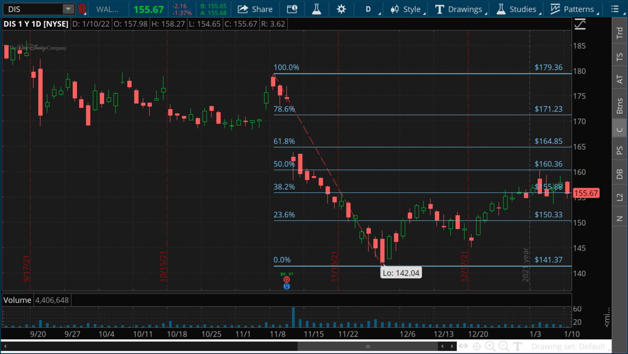The width and height of the screenshot is (628, 354).
Task: Click the blue dividend event icon below the chart
Action: click(x=286, y=286)
